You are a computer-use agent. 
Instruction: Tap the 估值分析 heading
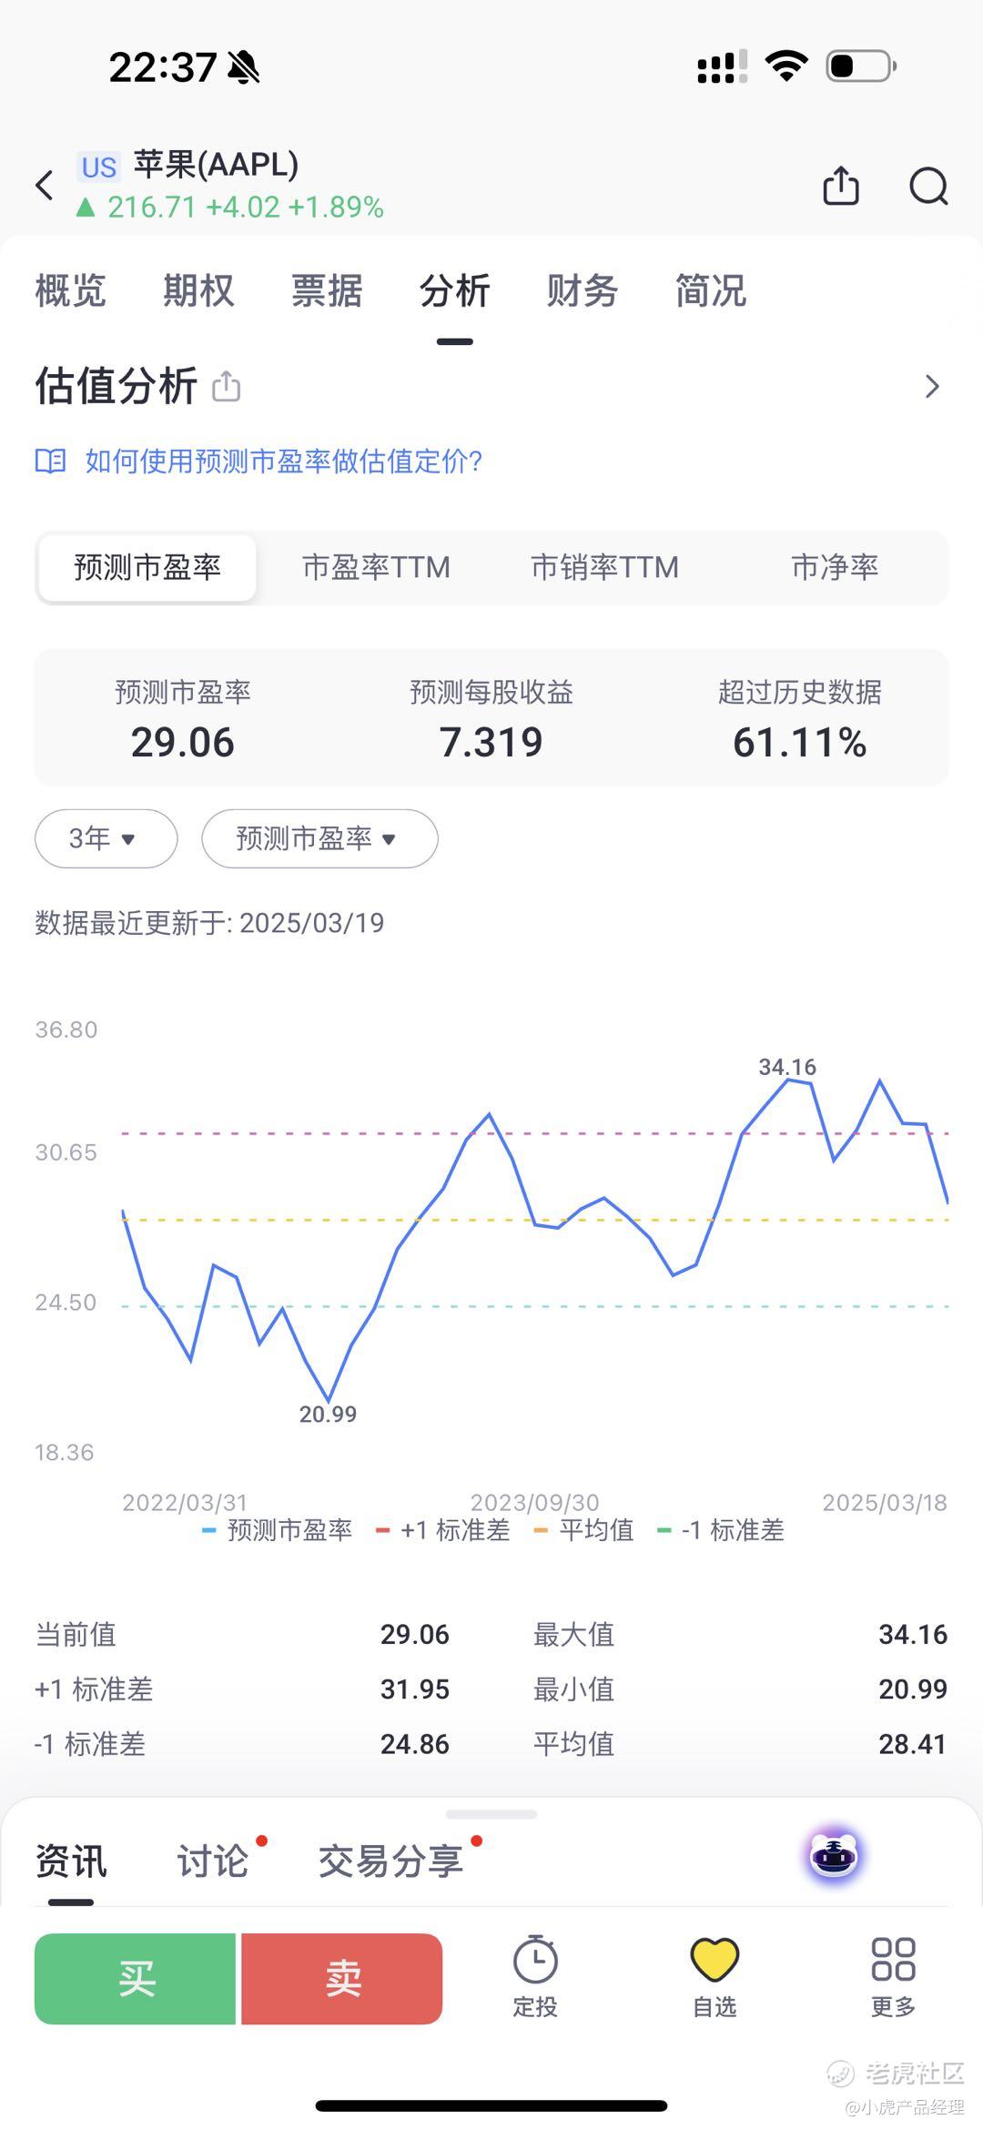pyautogui.click(x=116, y=386)
